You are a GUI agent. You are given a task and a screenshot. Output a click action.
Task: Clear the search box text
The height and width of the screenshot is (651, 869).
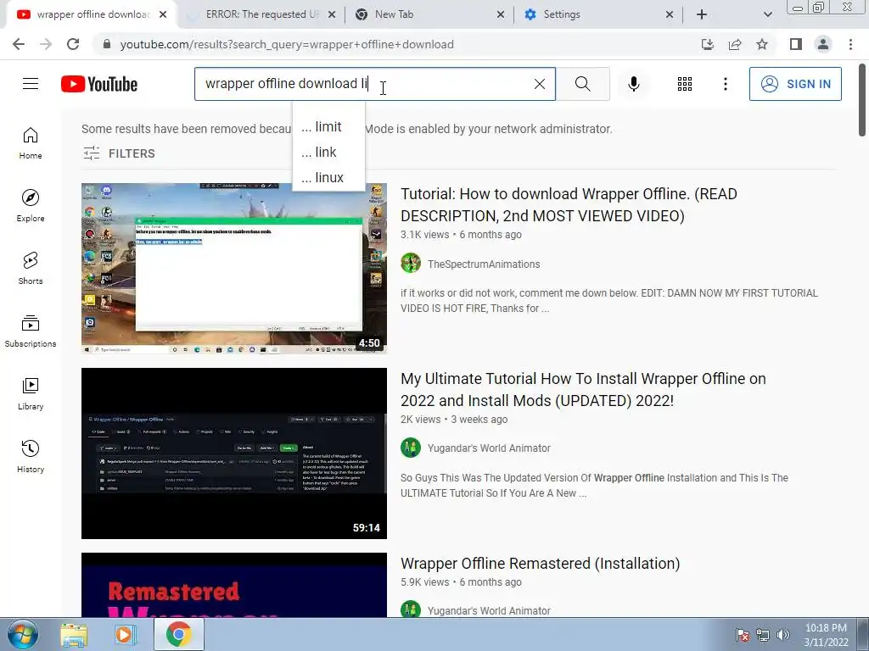[x=539, y=84]
